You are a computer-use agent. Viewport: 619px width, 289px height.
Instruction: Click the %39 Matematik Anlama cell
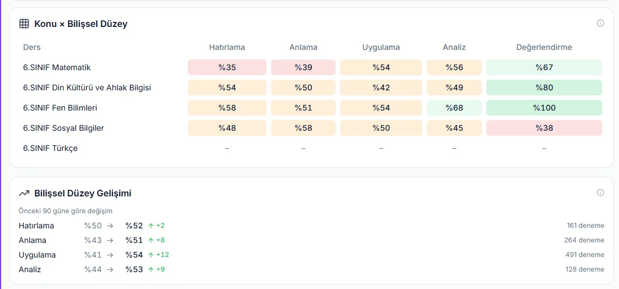(x=303, y=67)
